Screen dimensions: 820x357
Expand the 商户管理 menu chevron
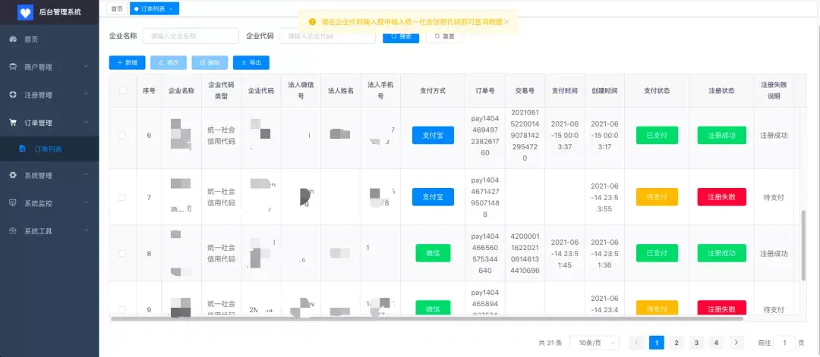coord(87,67)
